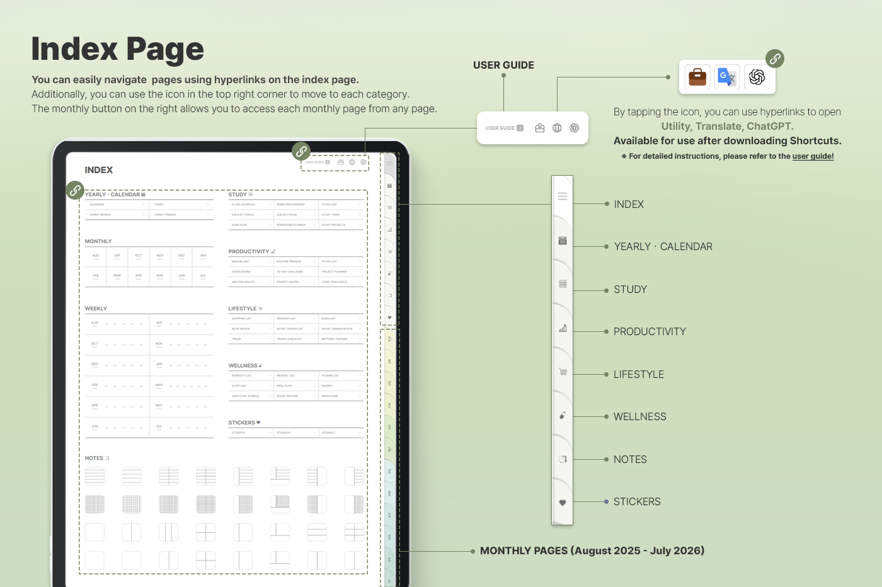Open the Notes page icon on the enlarged sidebar

[563, 459]
